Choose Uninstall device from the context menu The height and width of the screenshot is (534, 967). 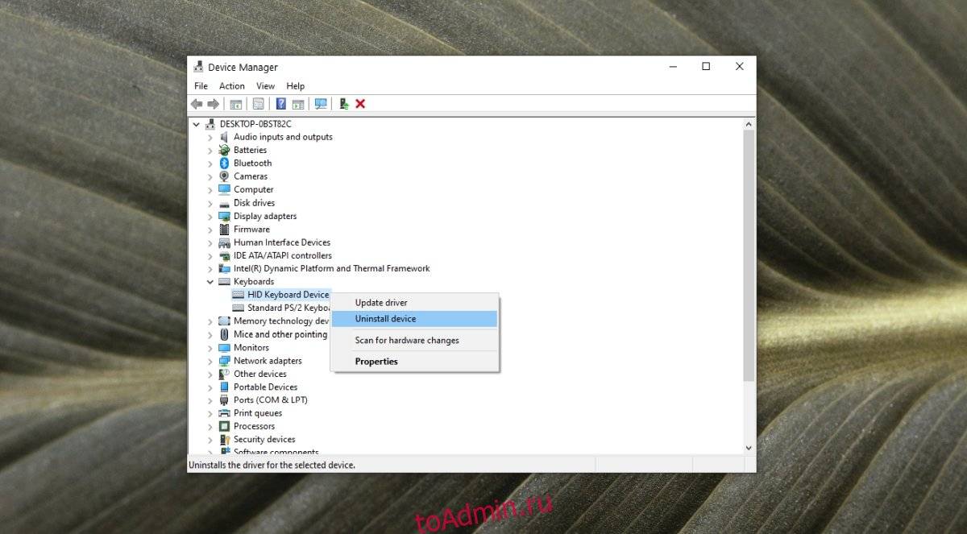pyautogui.click(x=385, y=319)
